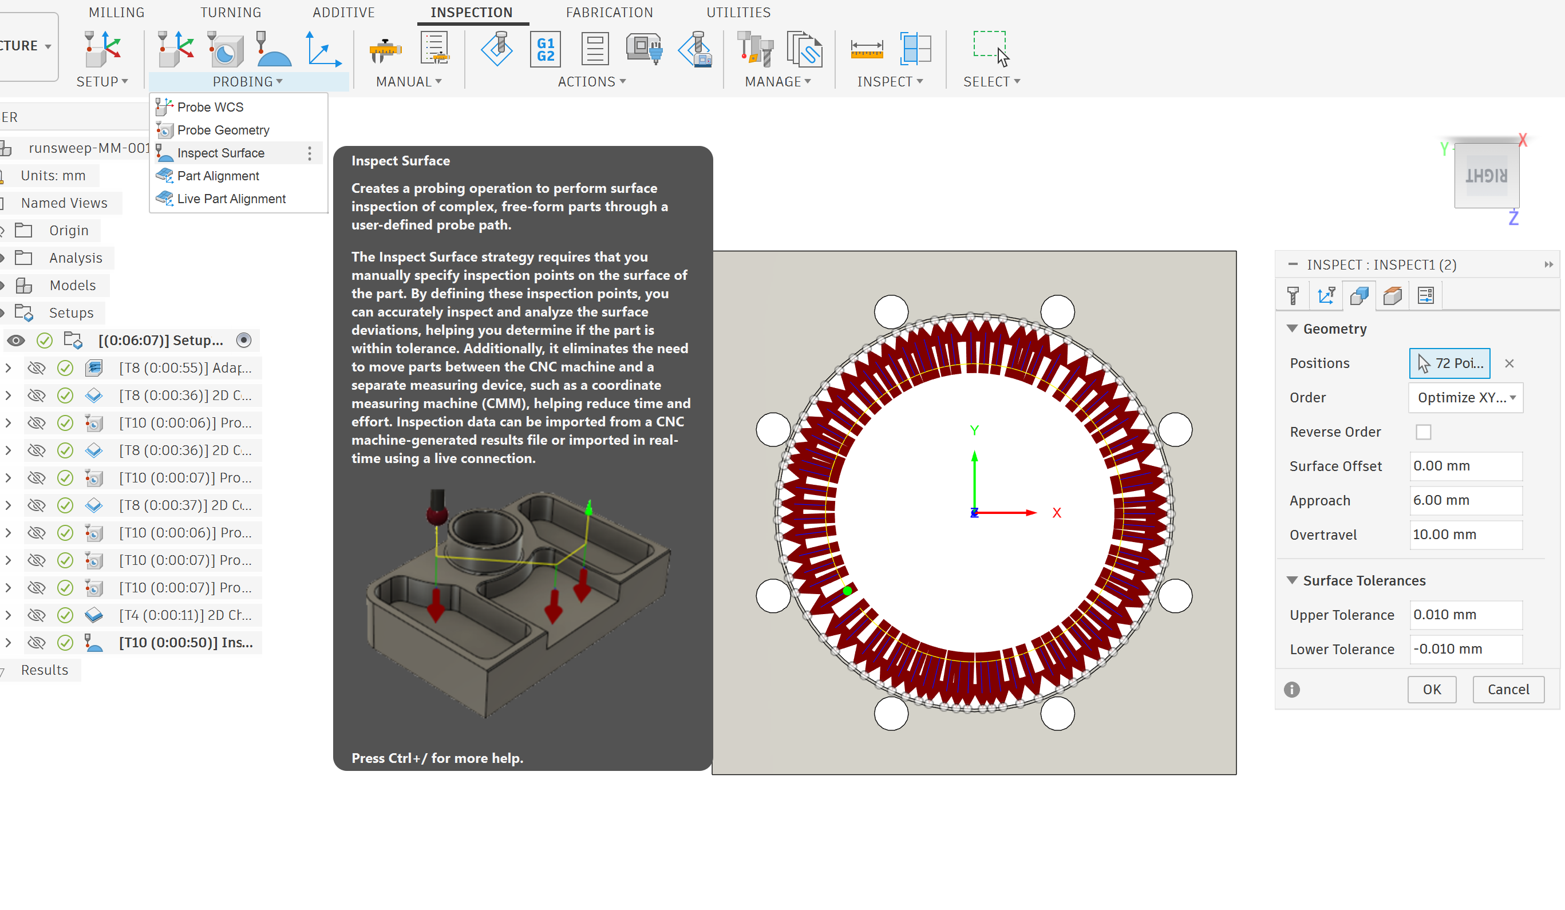Click the Simulate icon in Actions

click(496, 49)
